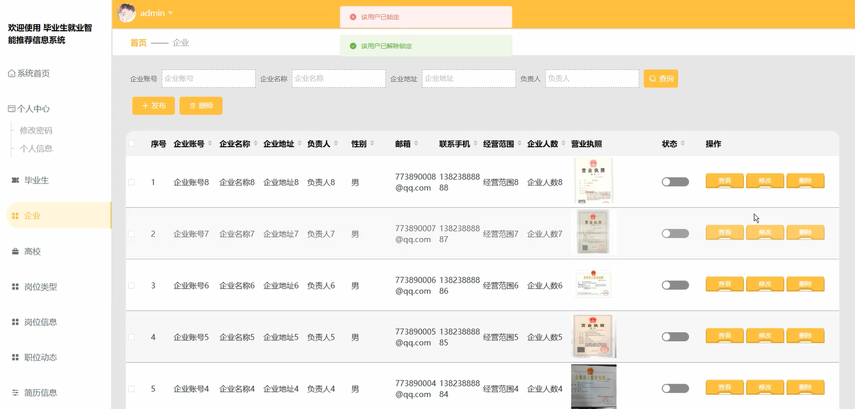Open the admin dropdown arrow
Image resolution: width=855 pixels, height=409 pixels.
170,13
